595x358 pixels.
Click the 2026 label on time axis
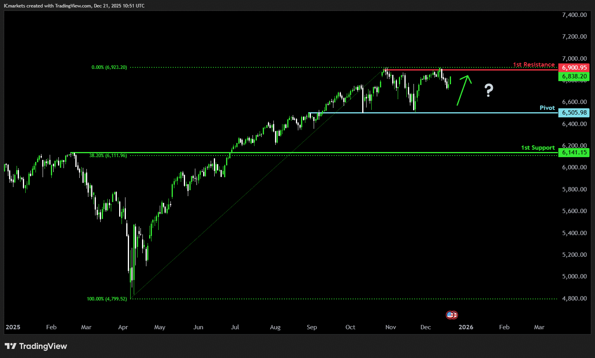tap(466, 327)
